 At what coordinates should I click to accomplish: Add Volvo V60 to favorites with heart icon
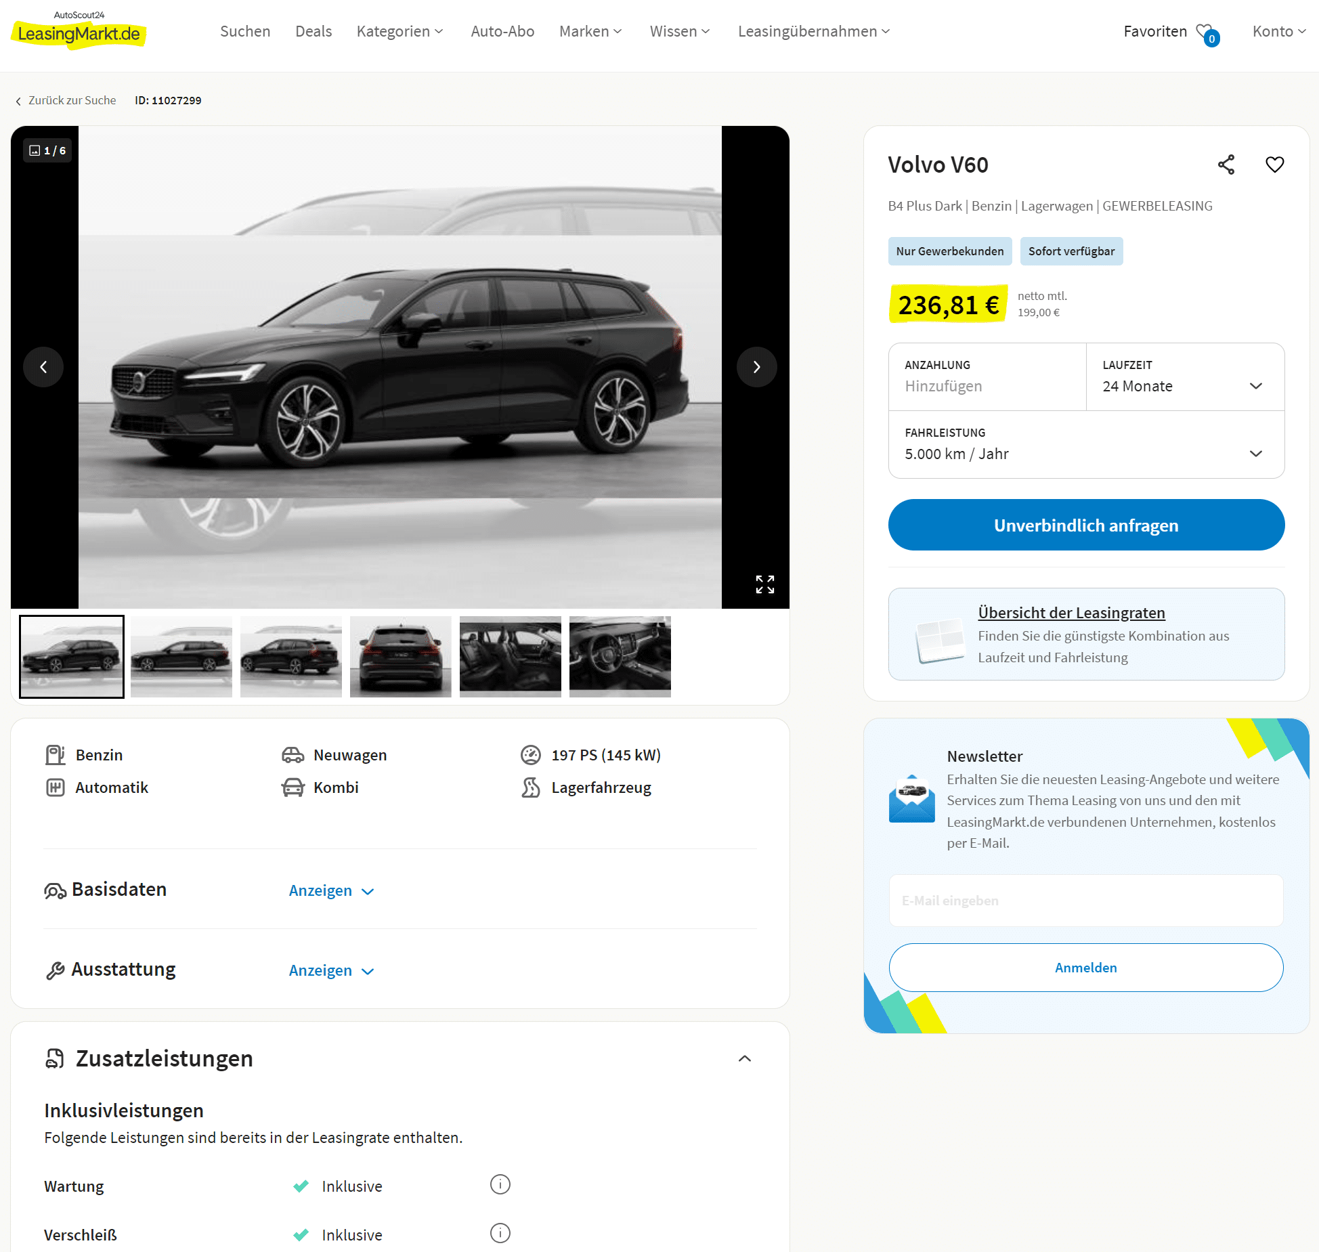coord(1275,165)
